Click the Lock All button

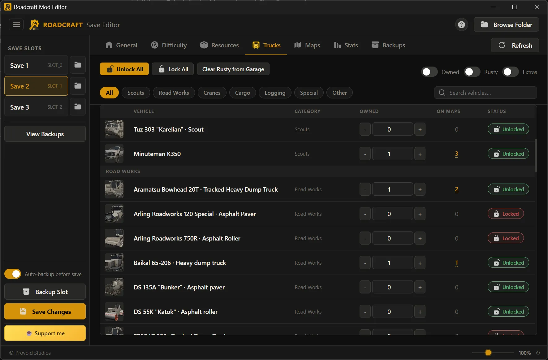(173, 69)
